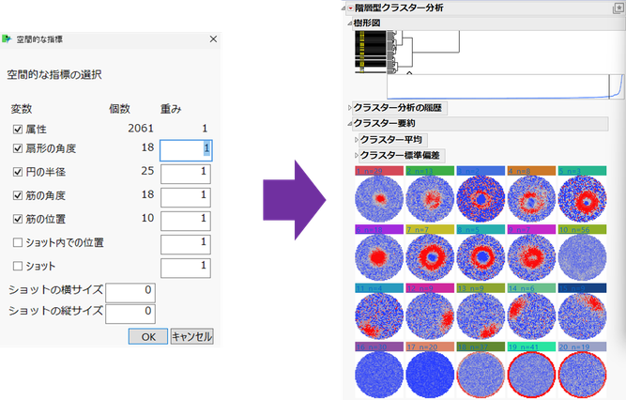The image size is (626, 400).
Task: Select cluster 6 n=18 wafer map
Action: click(379, 257)
